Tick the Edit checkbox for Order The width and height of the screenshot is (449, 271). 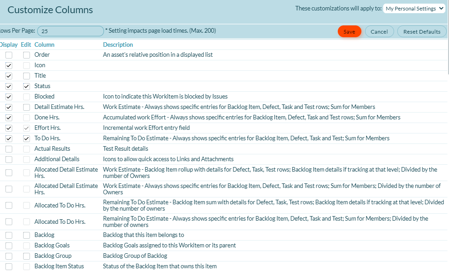pyautogui.click(x=26, y=55)
